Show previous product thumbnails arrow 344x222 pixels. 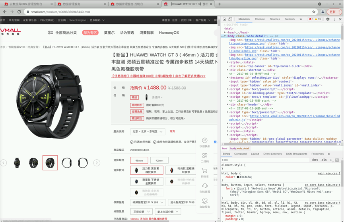(x=3, y=163)
